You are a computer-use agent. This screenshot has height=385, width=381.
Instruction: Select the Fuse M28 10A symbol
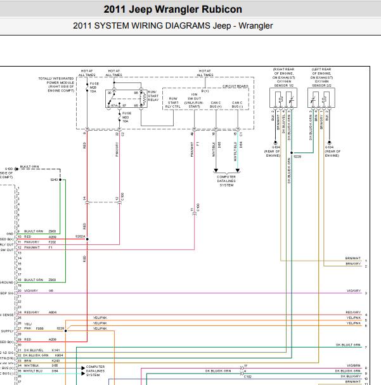point(87,87)
